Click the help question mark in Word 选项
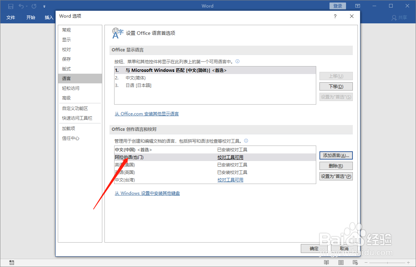The width and height of the screenshot is (416, 267). [335, 16]
